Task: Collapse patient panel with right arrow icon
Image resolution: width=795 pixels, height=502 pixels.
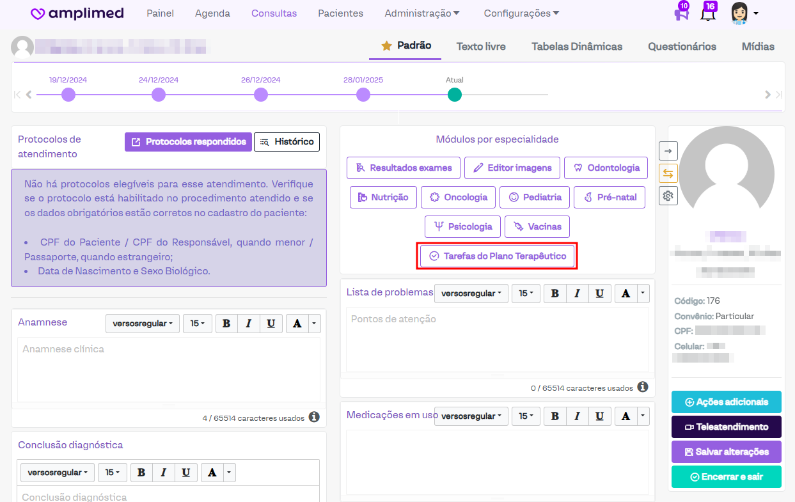Action: [x=668, y=151]
